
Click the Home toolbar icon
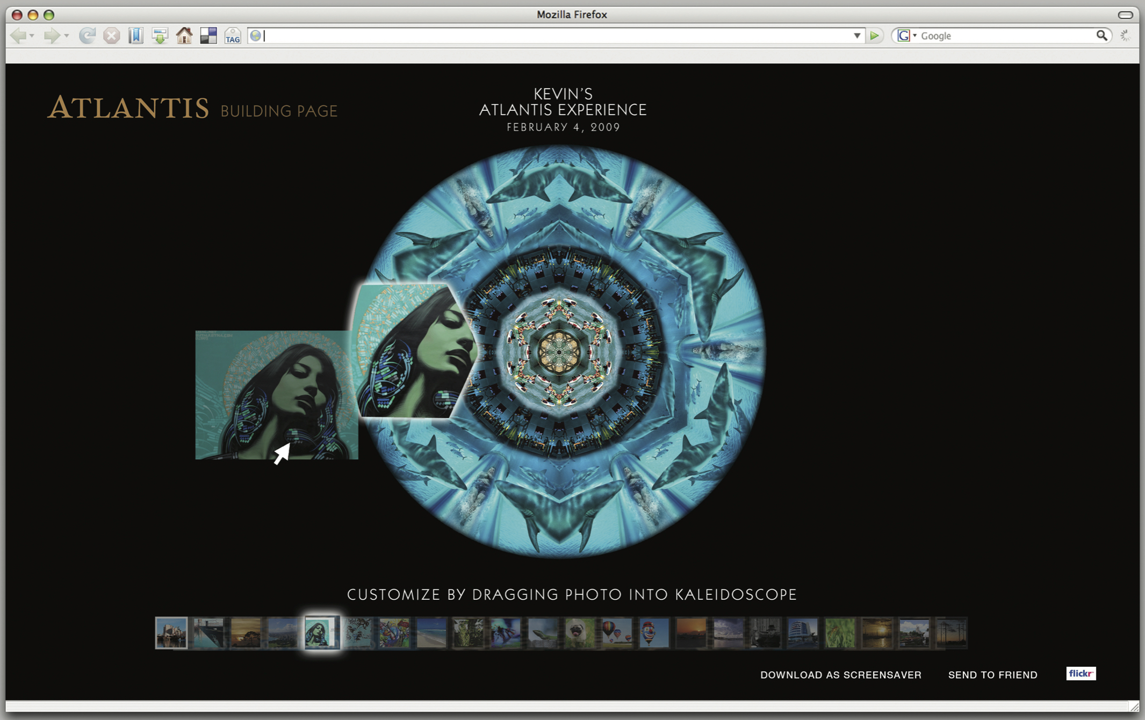pyautogui.click(x=184, y=36)
